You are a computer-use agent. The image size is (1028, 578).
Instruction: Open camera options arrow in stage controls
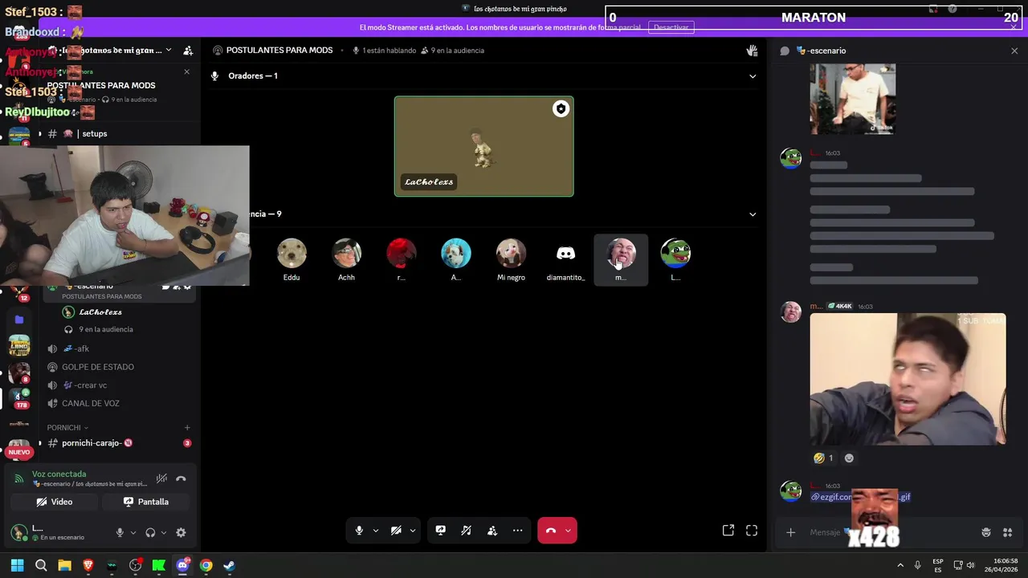coord(413,531)
